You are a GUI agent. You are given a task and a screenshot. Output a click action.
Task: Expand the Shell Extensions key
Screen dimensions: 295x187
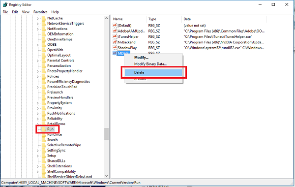(x=38, y=166)
